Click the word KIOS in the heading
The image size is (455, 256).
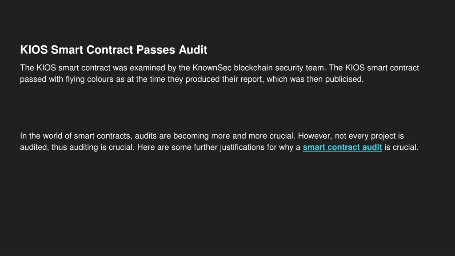[34, 50]
